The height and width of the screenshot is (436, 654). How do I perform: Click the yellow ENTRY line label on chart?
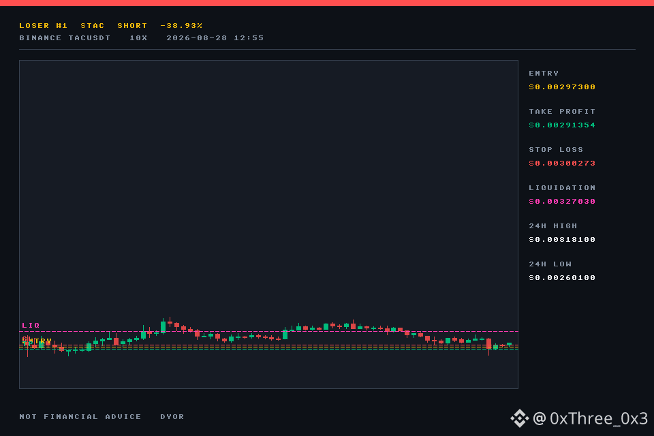(37, 341)
